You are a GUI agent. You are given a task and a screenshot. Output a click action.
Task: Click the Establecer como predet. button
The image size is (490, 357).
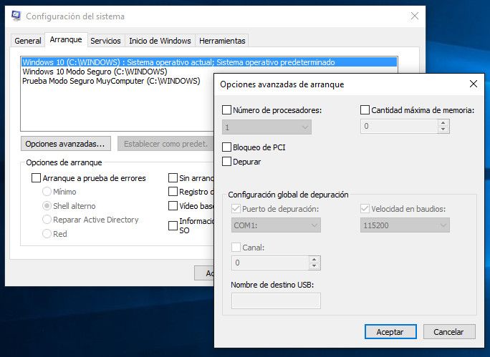coord(165,144)
